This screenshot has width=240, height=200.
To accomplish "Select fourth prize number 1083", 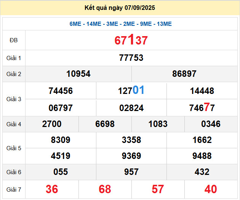I will (x=158, y=124).
